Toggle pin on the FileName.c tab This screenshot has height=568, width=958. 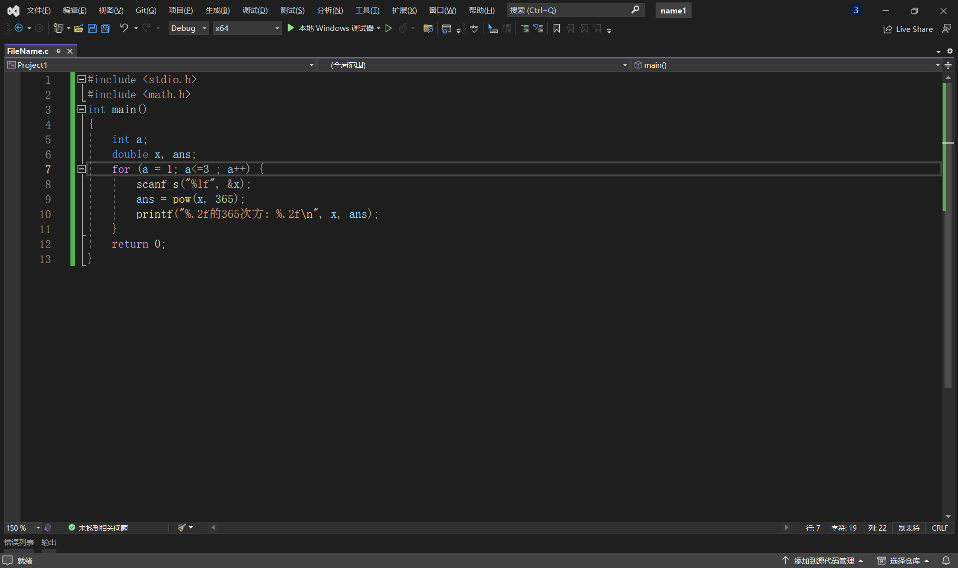coord(58,51)
